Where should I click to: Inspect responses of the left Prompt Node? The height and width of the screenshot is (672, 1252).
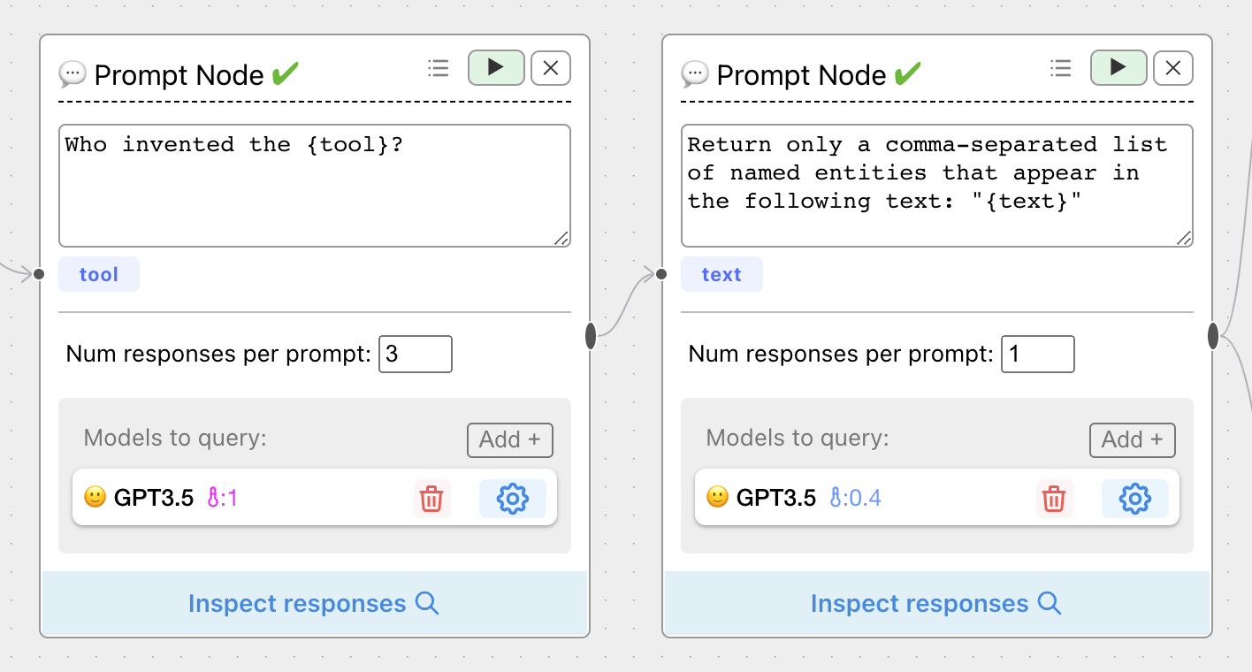coord(314,603)
